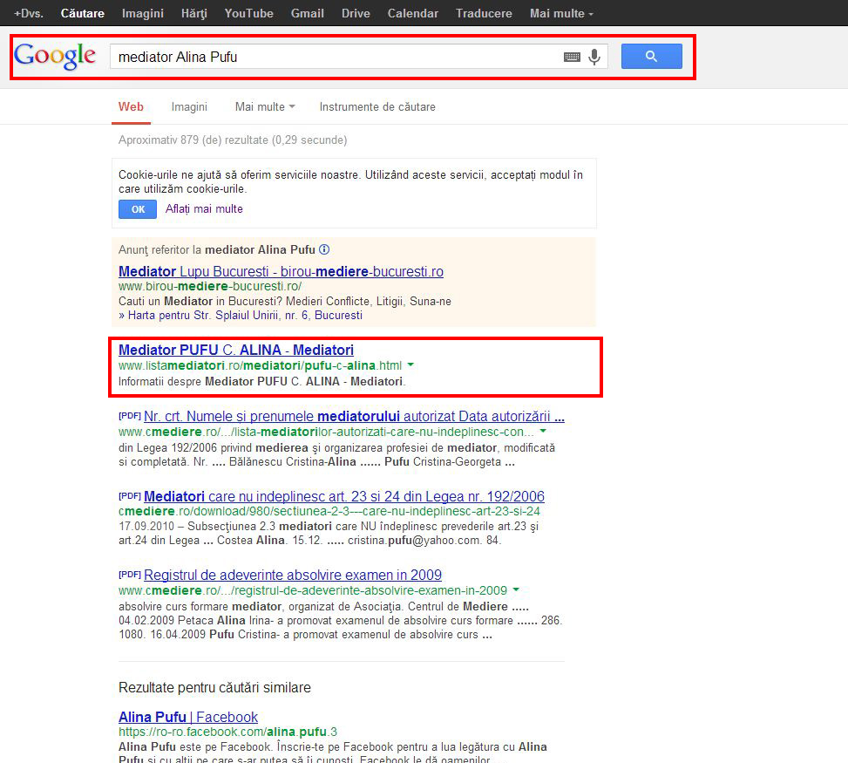Open dropdown arrow for listamediatori.ro result
This screenshot has width=848, height=763.
(x=411, y=364)
